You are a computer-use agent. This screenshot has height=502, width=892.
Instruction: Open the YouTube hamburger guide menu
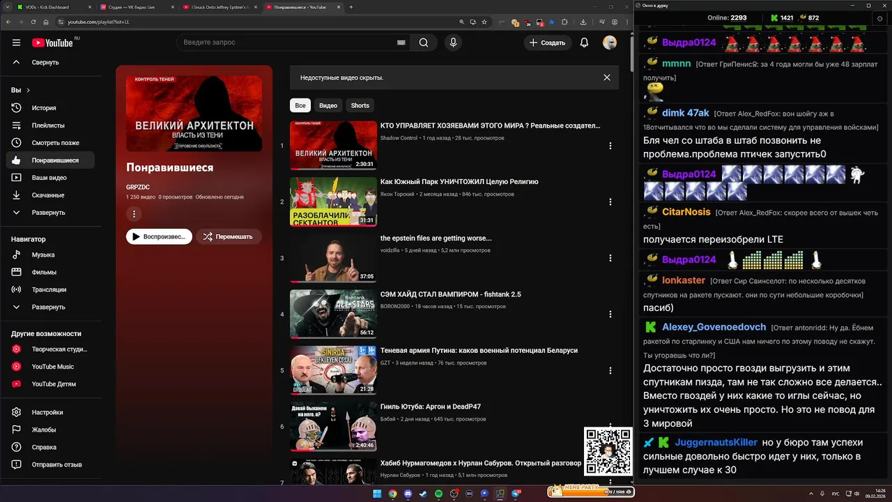click(16, 43)
